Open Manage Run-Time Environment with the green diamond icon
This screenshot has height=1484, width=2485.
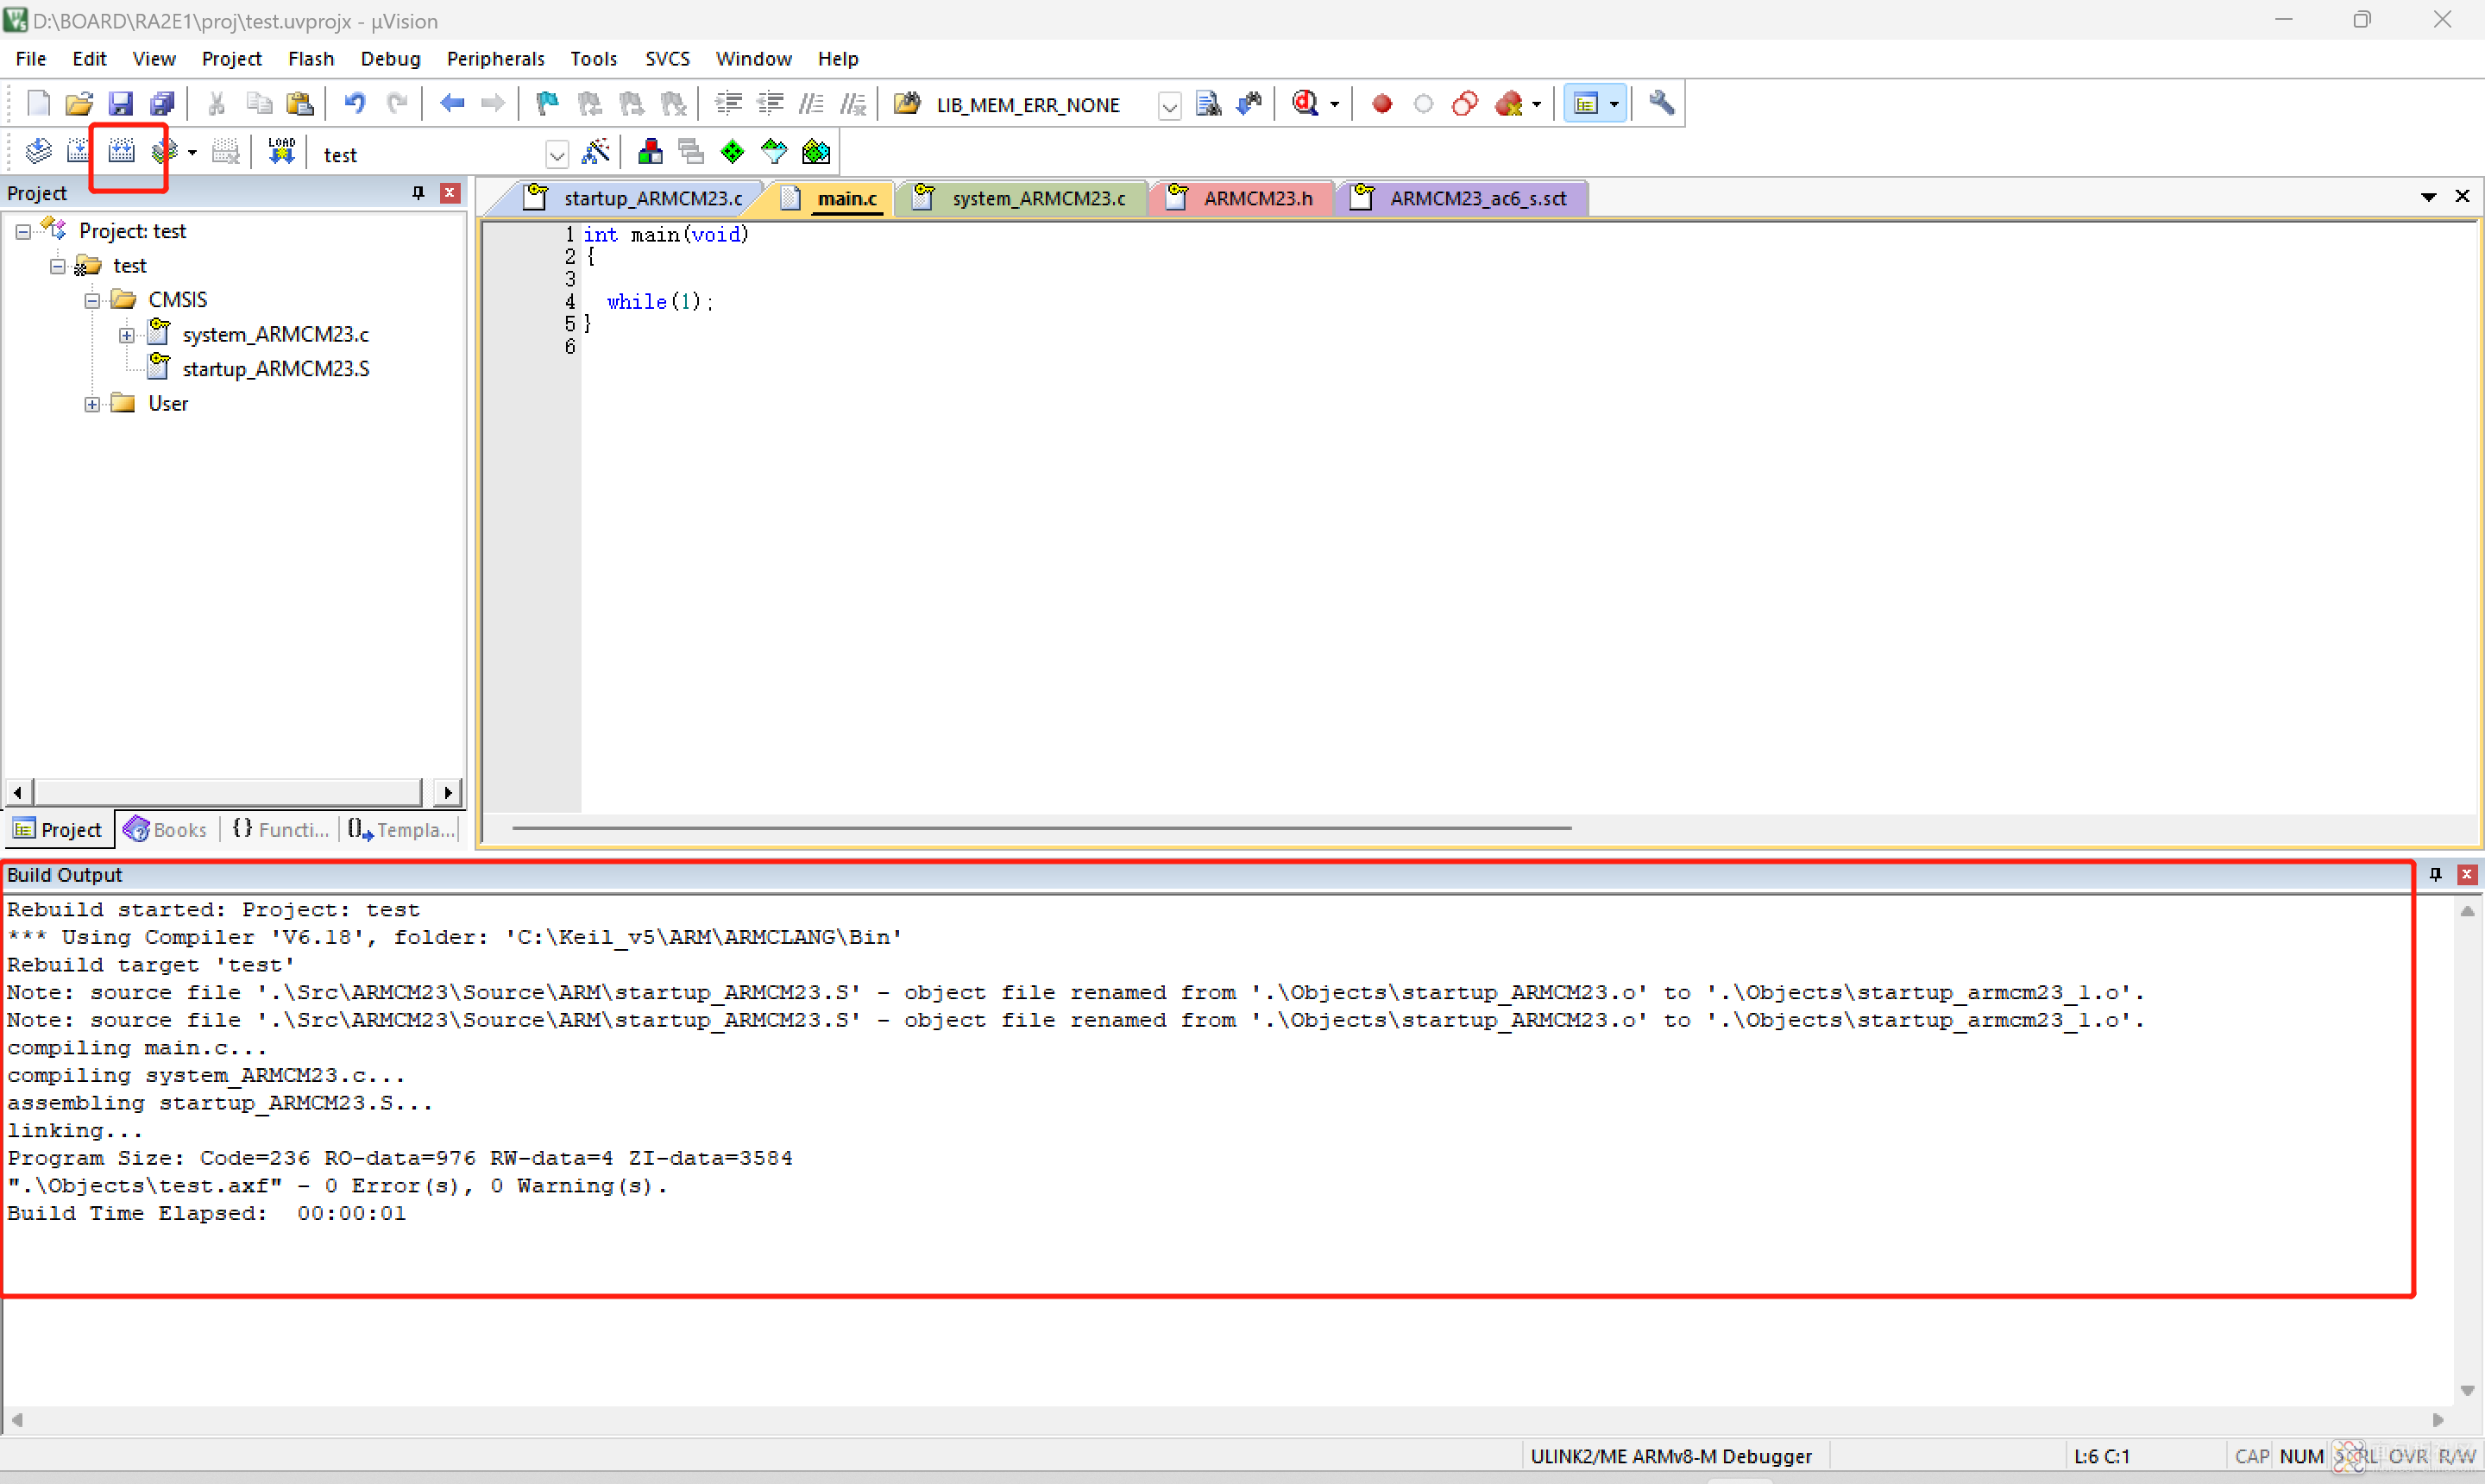point(733,152)
